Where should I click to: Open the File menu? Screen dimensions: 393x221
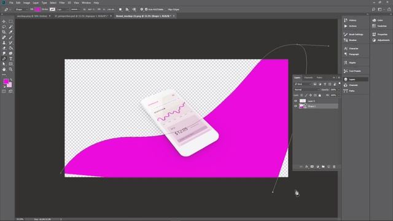pos(11,2)
